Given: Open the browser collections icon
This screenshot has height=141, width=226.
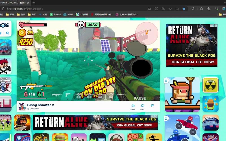Looking at the screenshot, I should (209, 9).
